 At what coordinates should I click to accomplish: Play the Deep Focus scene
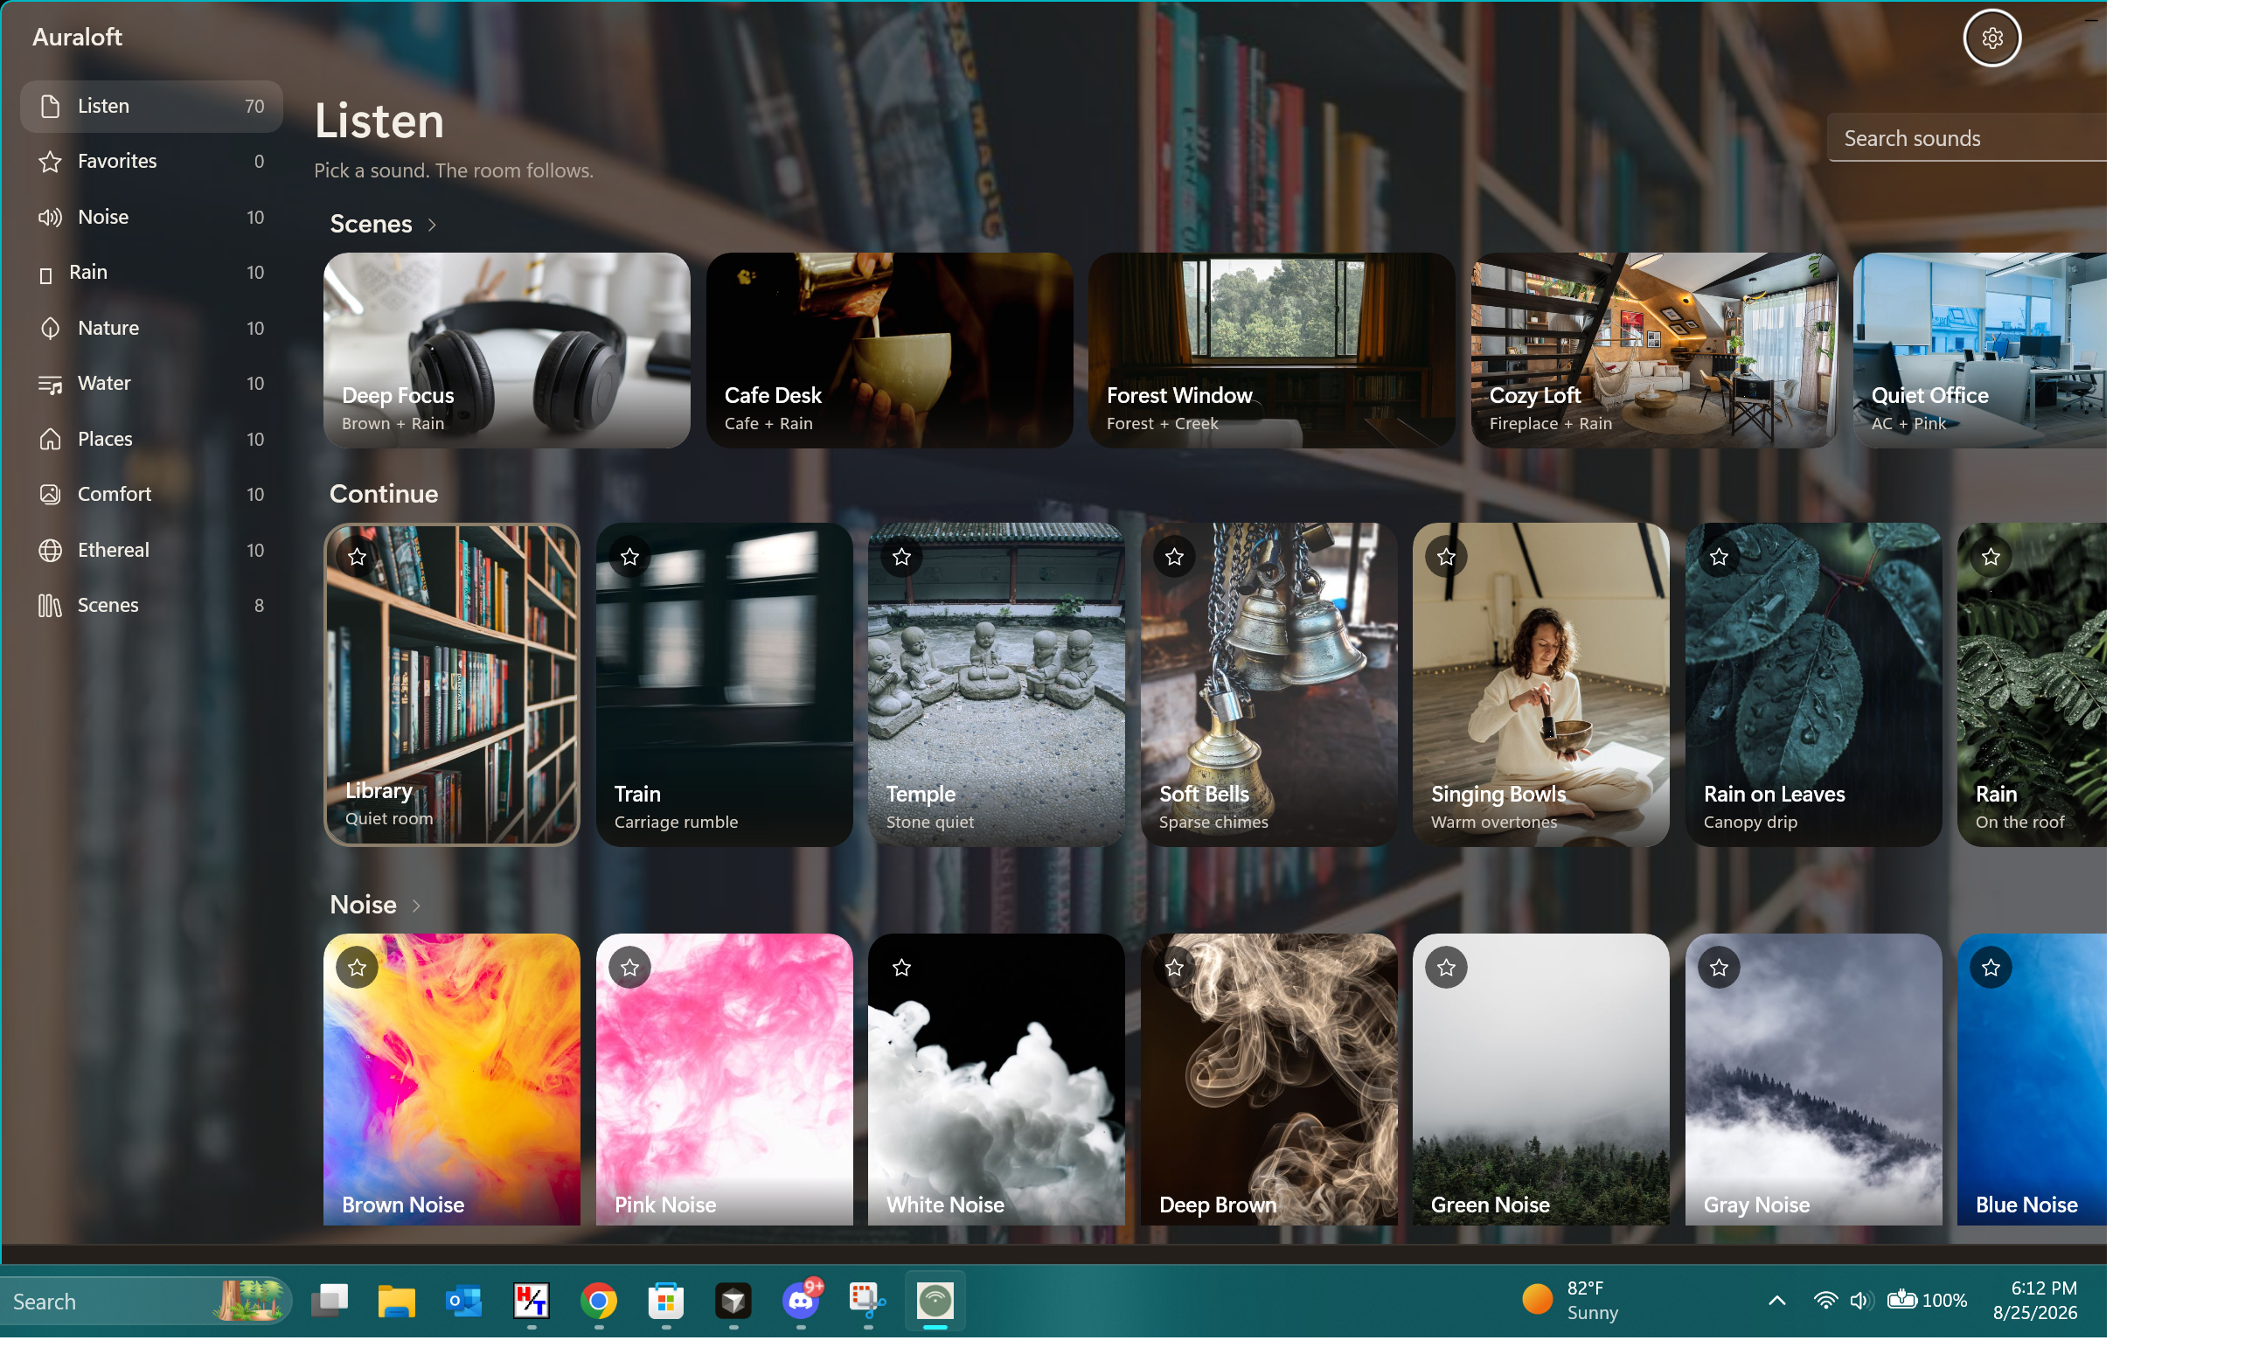point(506,351)
